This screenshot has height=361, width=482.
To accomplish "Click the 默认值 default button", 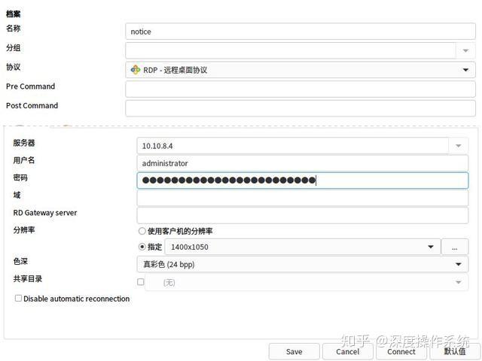I will coord(455,351).
